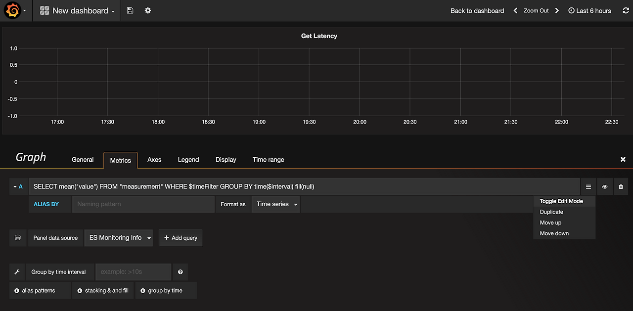Open the query A hamburger menu icon
The image size is (633, 311).
[588, 187]
